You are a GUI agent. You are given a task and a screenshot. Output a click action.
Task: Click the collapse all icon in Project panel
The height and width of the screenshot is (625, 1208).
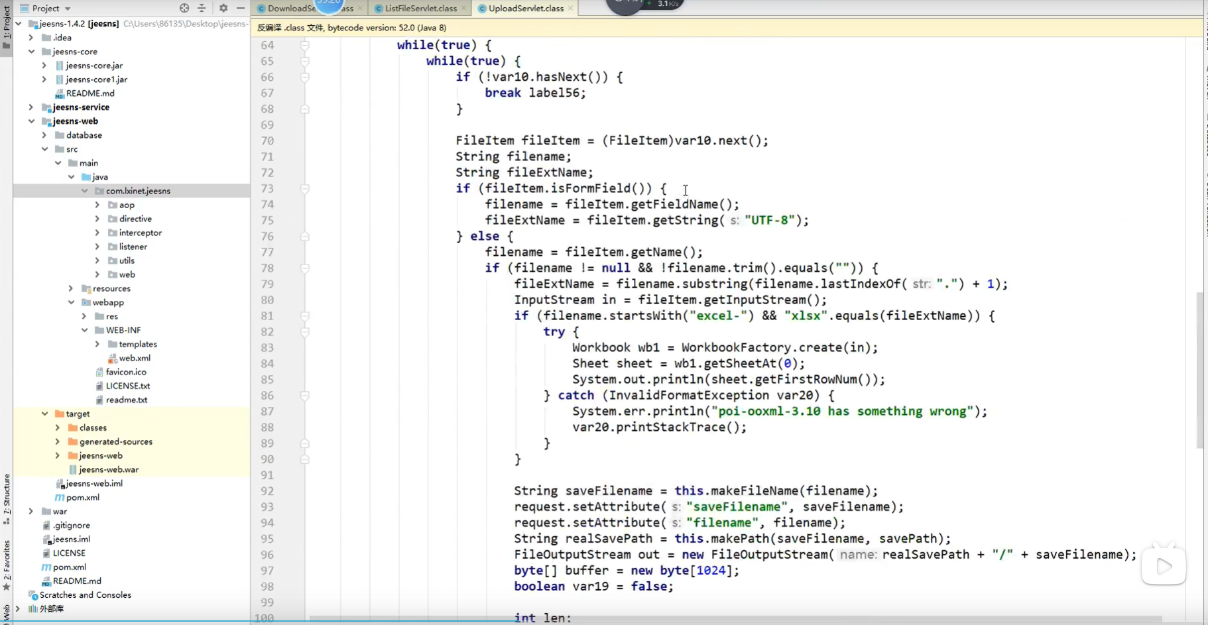click(x=202, y=8)
